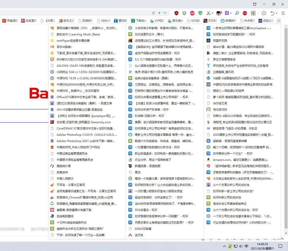Image resolution: width=288 pixels, height=251 pixels.
Task: Show hidden system tray icons chevron
Action: pos(225,246)
